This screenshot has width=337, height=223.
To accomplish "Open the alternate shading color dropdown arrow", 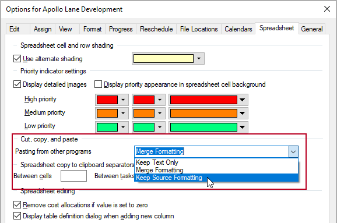I will click(199, 59).
